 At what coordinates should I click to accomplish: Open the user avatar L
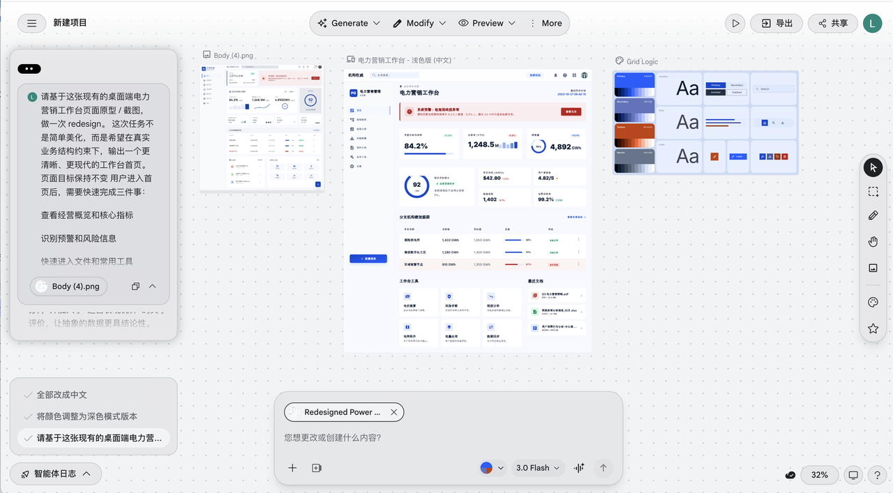(872, 23)
